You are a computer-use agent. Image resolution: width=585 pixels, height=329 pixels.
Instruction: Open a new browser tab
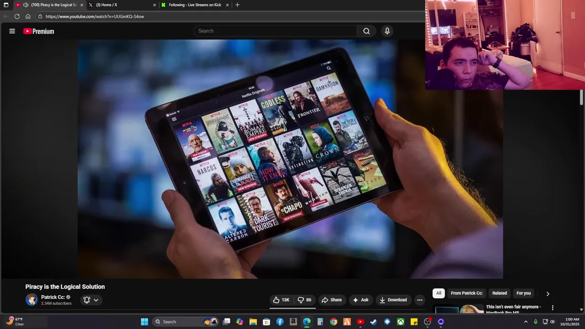pos(237,5)
